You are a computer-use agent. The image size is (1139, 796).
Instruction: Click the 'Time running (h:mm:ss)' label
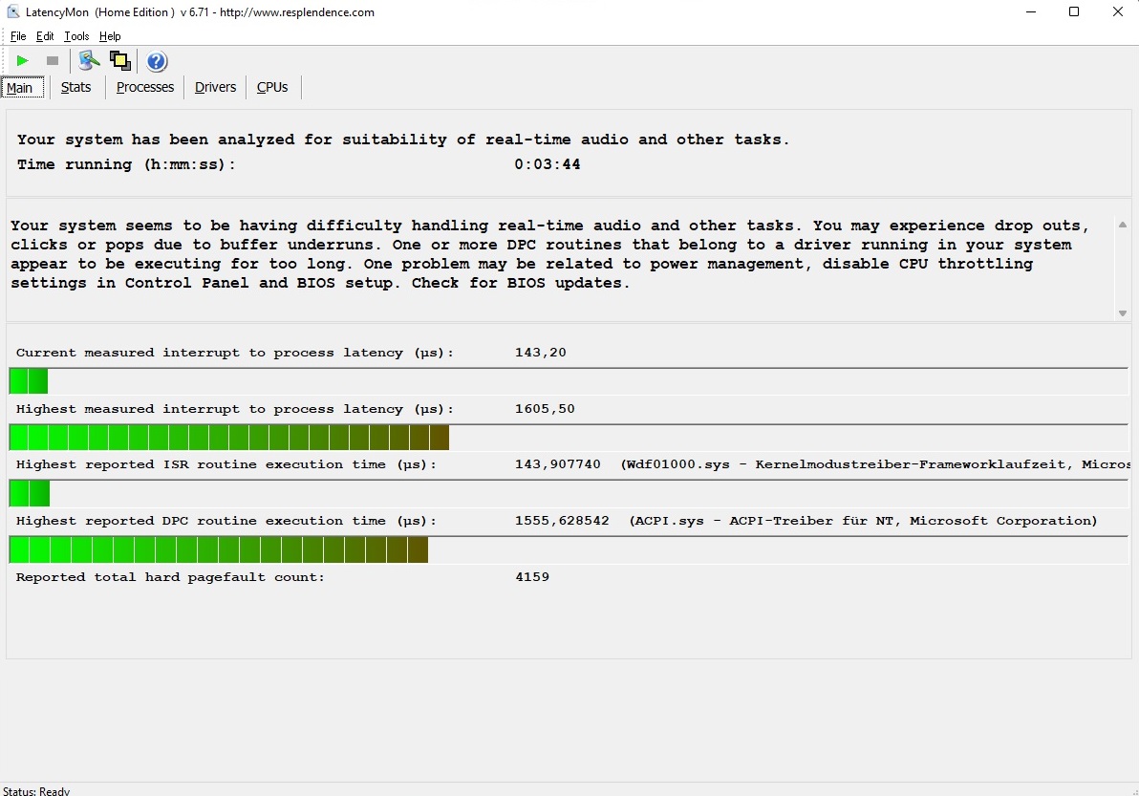(126, 165)
